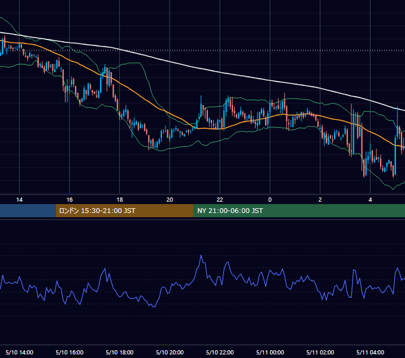Click the 5/10 14:00 time label
The image size is (405, 358).
pos(20,352)
